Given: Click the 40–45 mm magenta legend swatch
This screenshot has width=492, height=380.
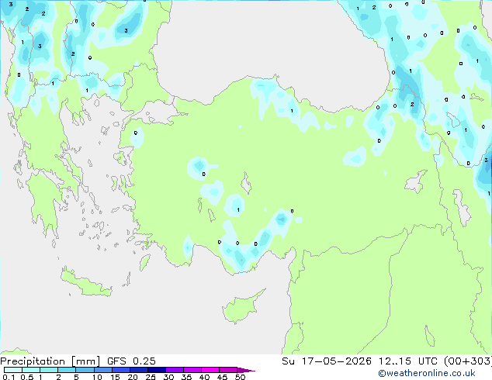Looking at the screenshot, I should (x=210, y=370).
